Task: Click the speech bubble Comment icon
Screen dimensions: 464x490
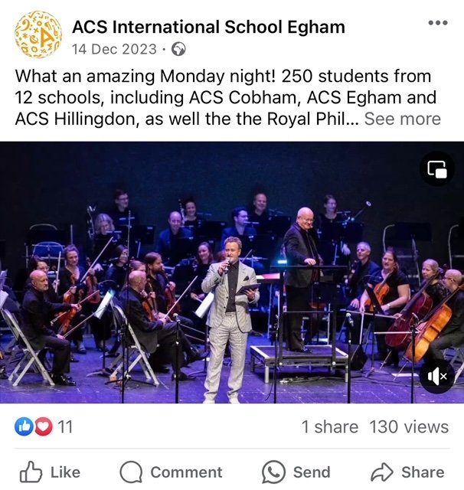Action: tap(131, 472)
